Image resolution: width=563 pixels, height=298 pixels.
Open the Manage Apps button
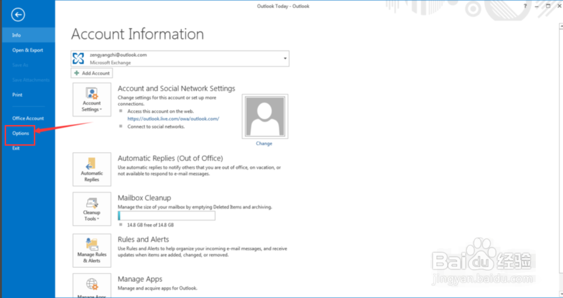(x=92, y=286)
